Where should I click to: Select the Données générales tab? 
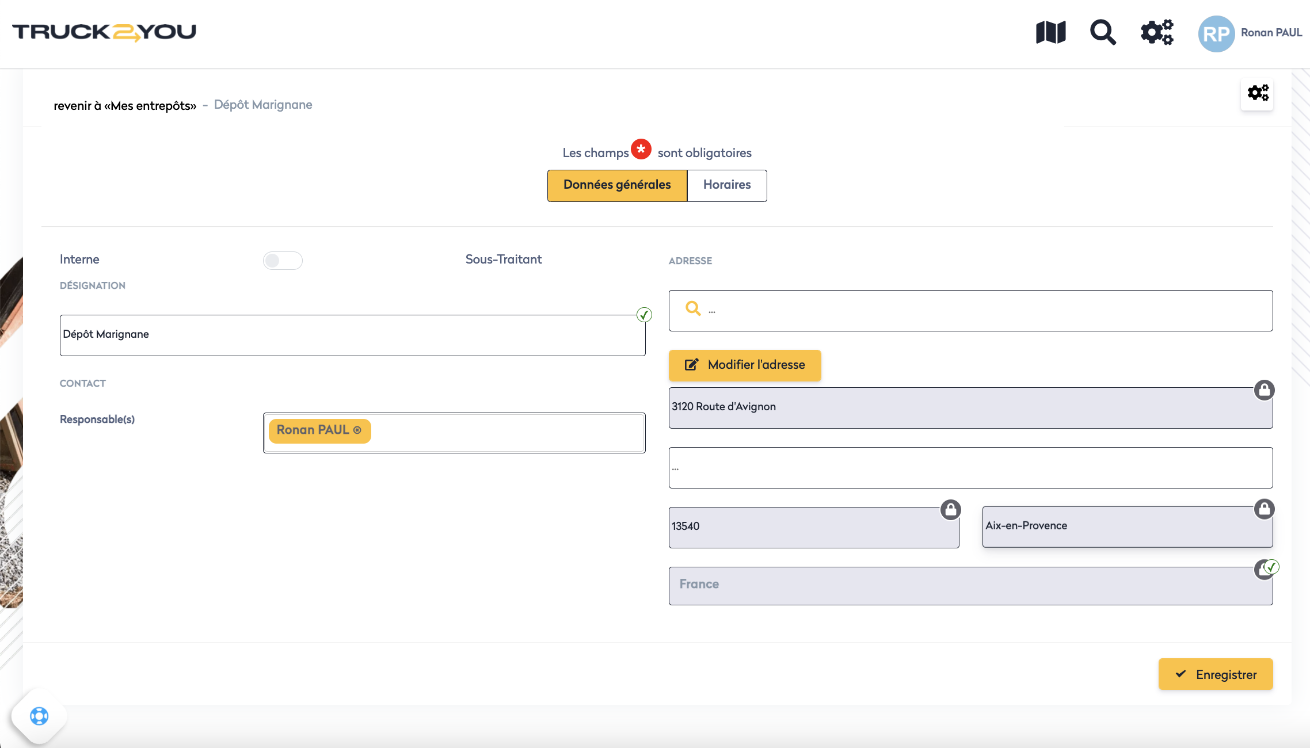pos(616,185)
